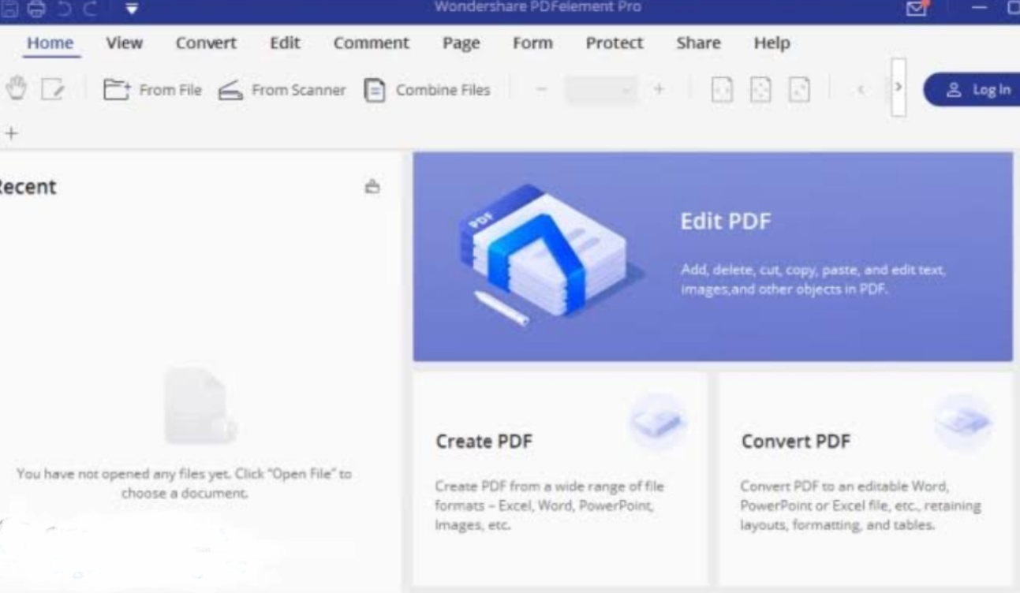Image resolution: width=1020 pixels, height=593 pixels.
Task: Open the Help tab
Action: tap(772, 43)
